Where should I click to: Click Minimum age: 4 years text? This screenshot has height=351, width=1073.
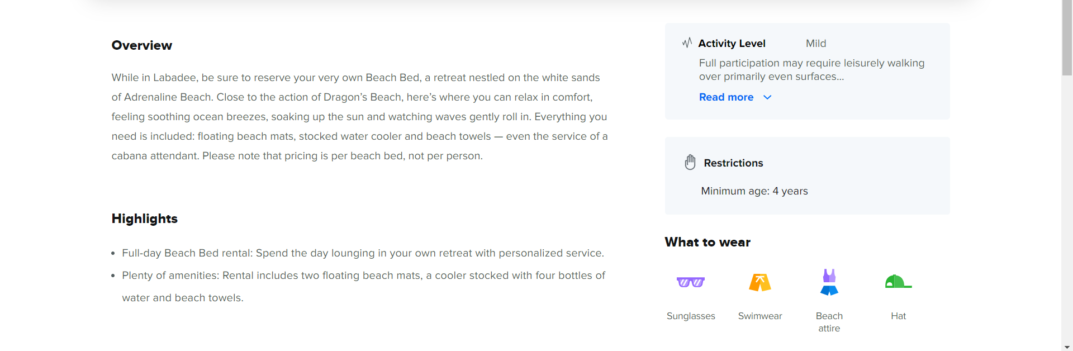click(x=754, y=191)
